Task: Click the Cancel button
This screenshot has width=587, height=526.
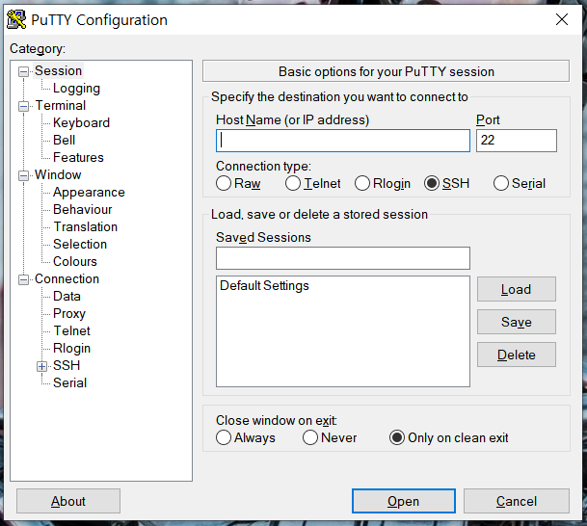Action: tap(517, 501)
